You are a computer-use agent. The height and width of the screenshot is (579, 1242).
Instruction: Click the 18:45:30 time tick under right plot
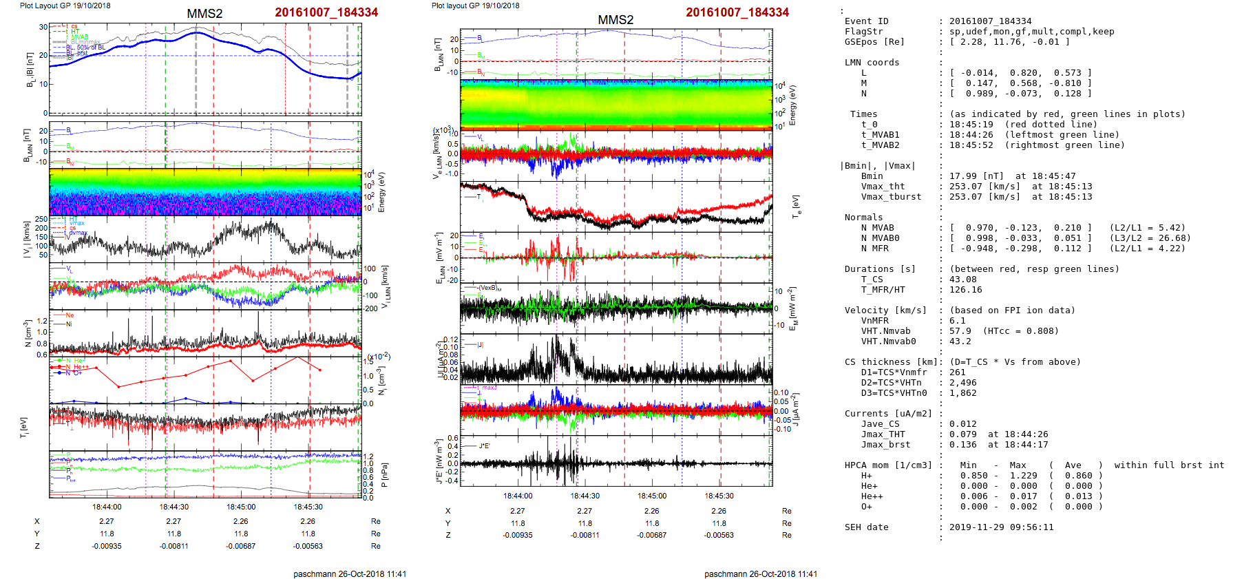(719, 496)
